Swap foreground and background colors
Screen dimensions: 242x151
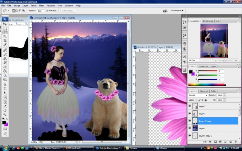[x=6, y=119]
